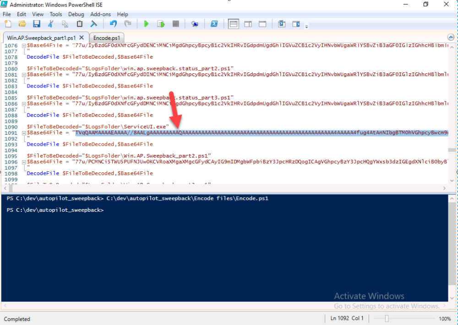The width and height of the screenshot is (458, 325).
Task: Click the 100% zoom level text
Action: [445, 319]
